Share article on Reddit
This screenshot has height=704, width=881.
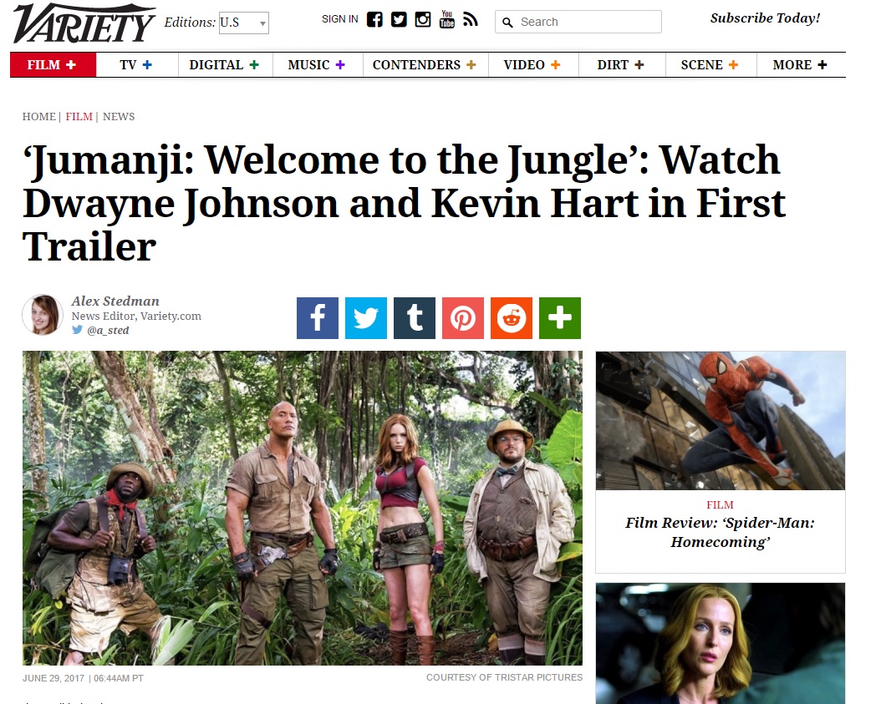pyautogui.click(x=512, y=318)
